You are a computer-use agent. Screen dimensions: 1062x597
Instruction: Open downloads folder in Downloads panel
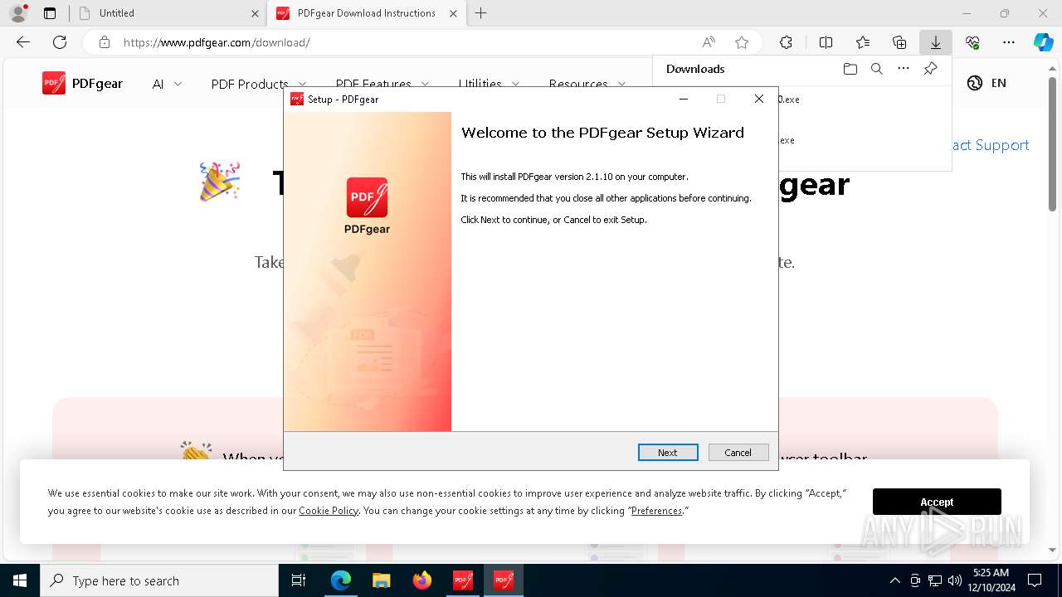[x=850, y=69]
